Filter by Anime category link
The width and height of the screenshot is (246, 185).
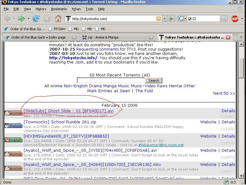[x=57, y=86]
